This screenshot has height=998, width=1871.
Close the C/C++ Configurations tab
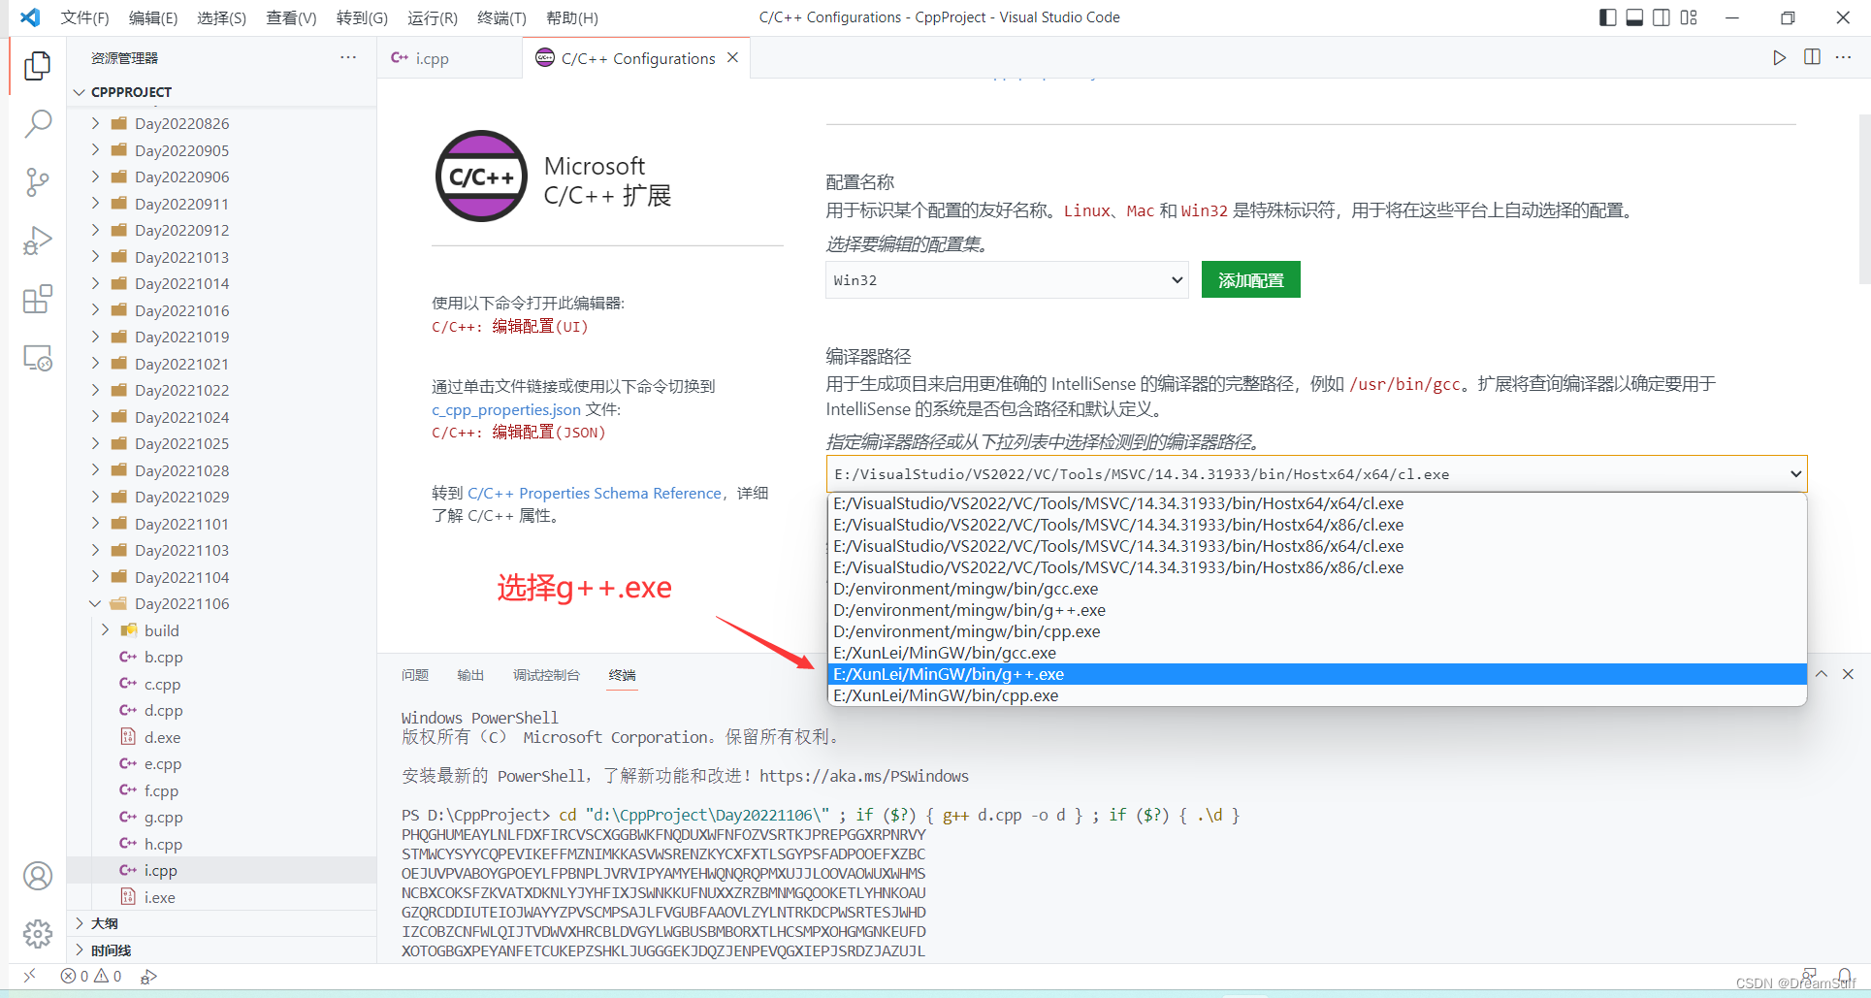(732, 57)
